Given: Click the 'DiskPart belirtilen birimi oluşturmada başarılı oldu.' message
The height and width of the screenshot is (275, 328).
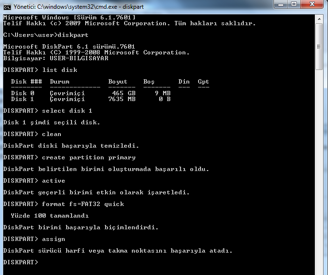Looking at the screenshot, I should [106, 169].
